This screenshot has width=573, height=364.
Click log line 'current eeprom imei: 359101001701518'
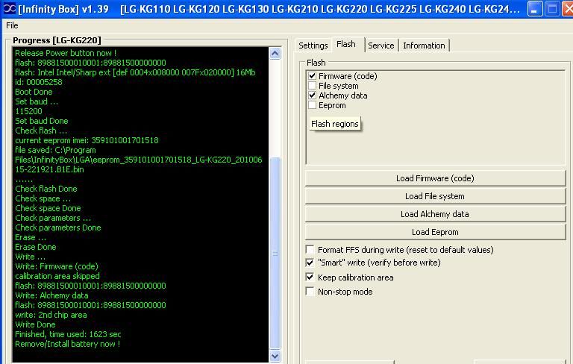[87, 140]
